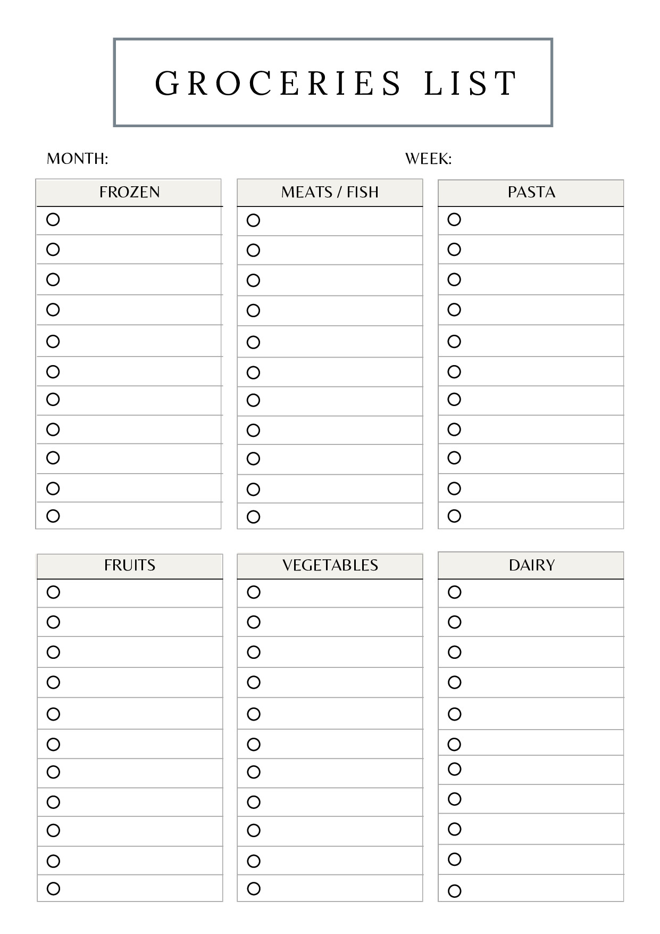660x934 pixels.
Task: Tick the first checkbox under FRUITS
Action: click(x=54, y=592)
